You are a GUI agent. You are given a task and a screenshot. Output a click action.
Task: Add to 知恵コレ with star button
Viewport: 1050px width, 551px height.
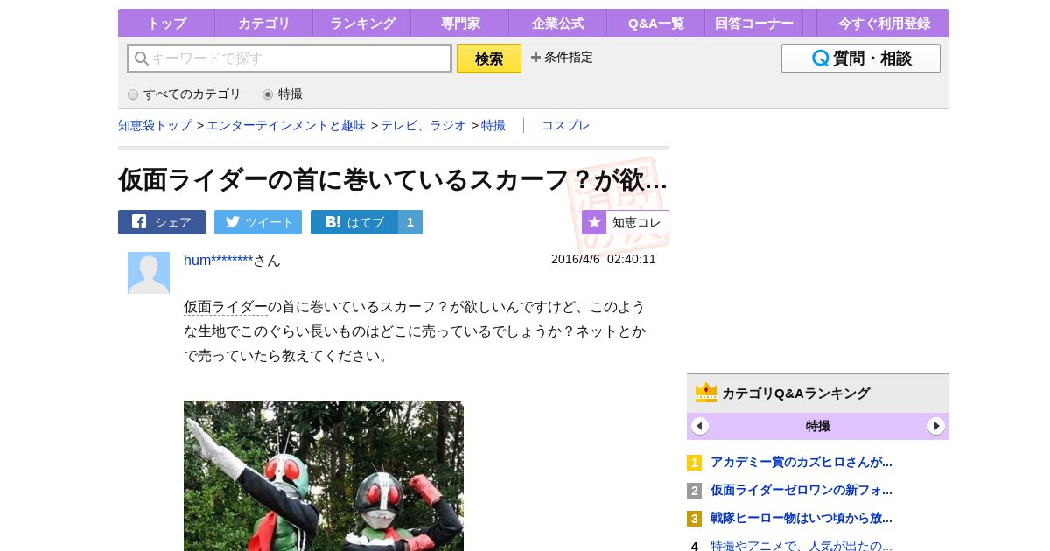[x=626, y=222]
